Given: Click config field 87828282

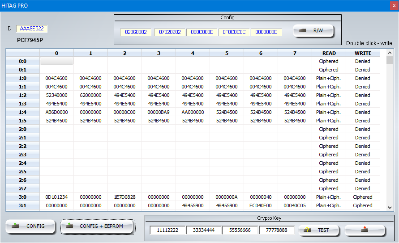Looking at the screenshot, I should coord(170,32).
